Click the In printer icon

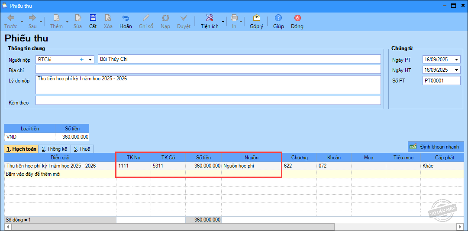(x=234, y=18)
